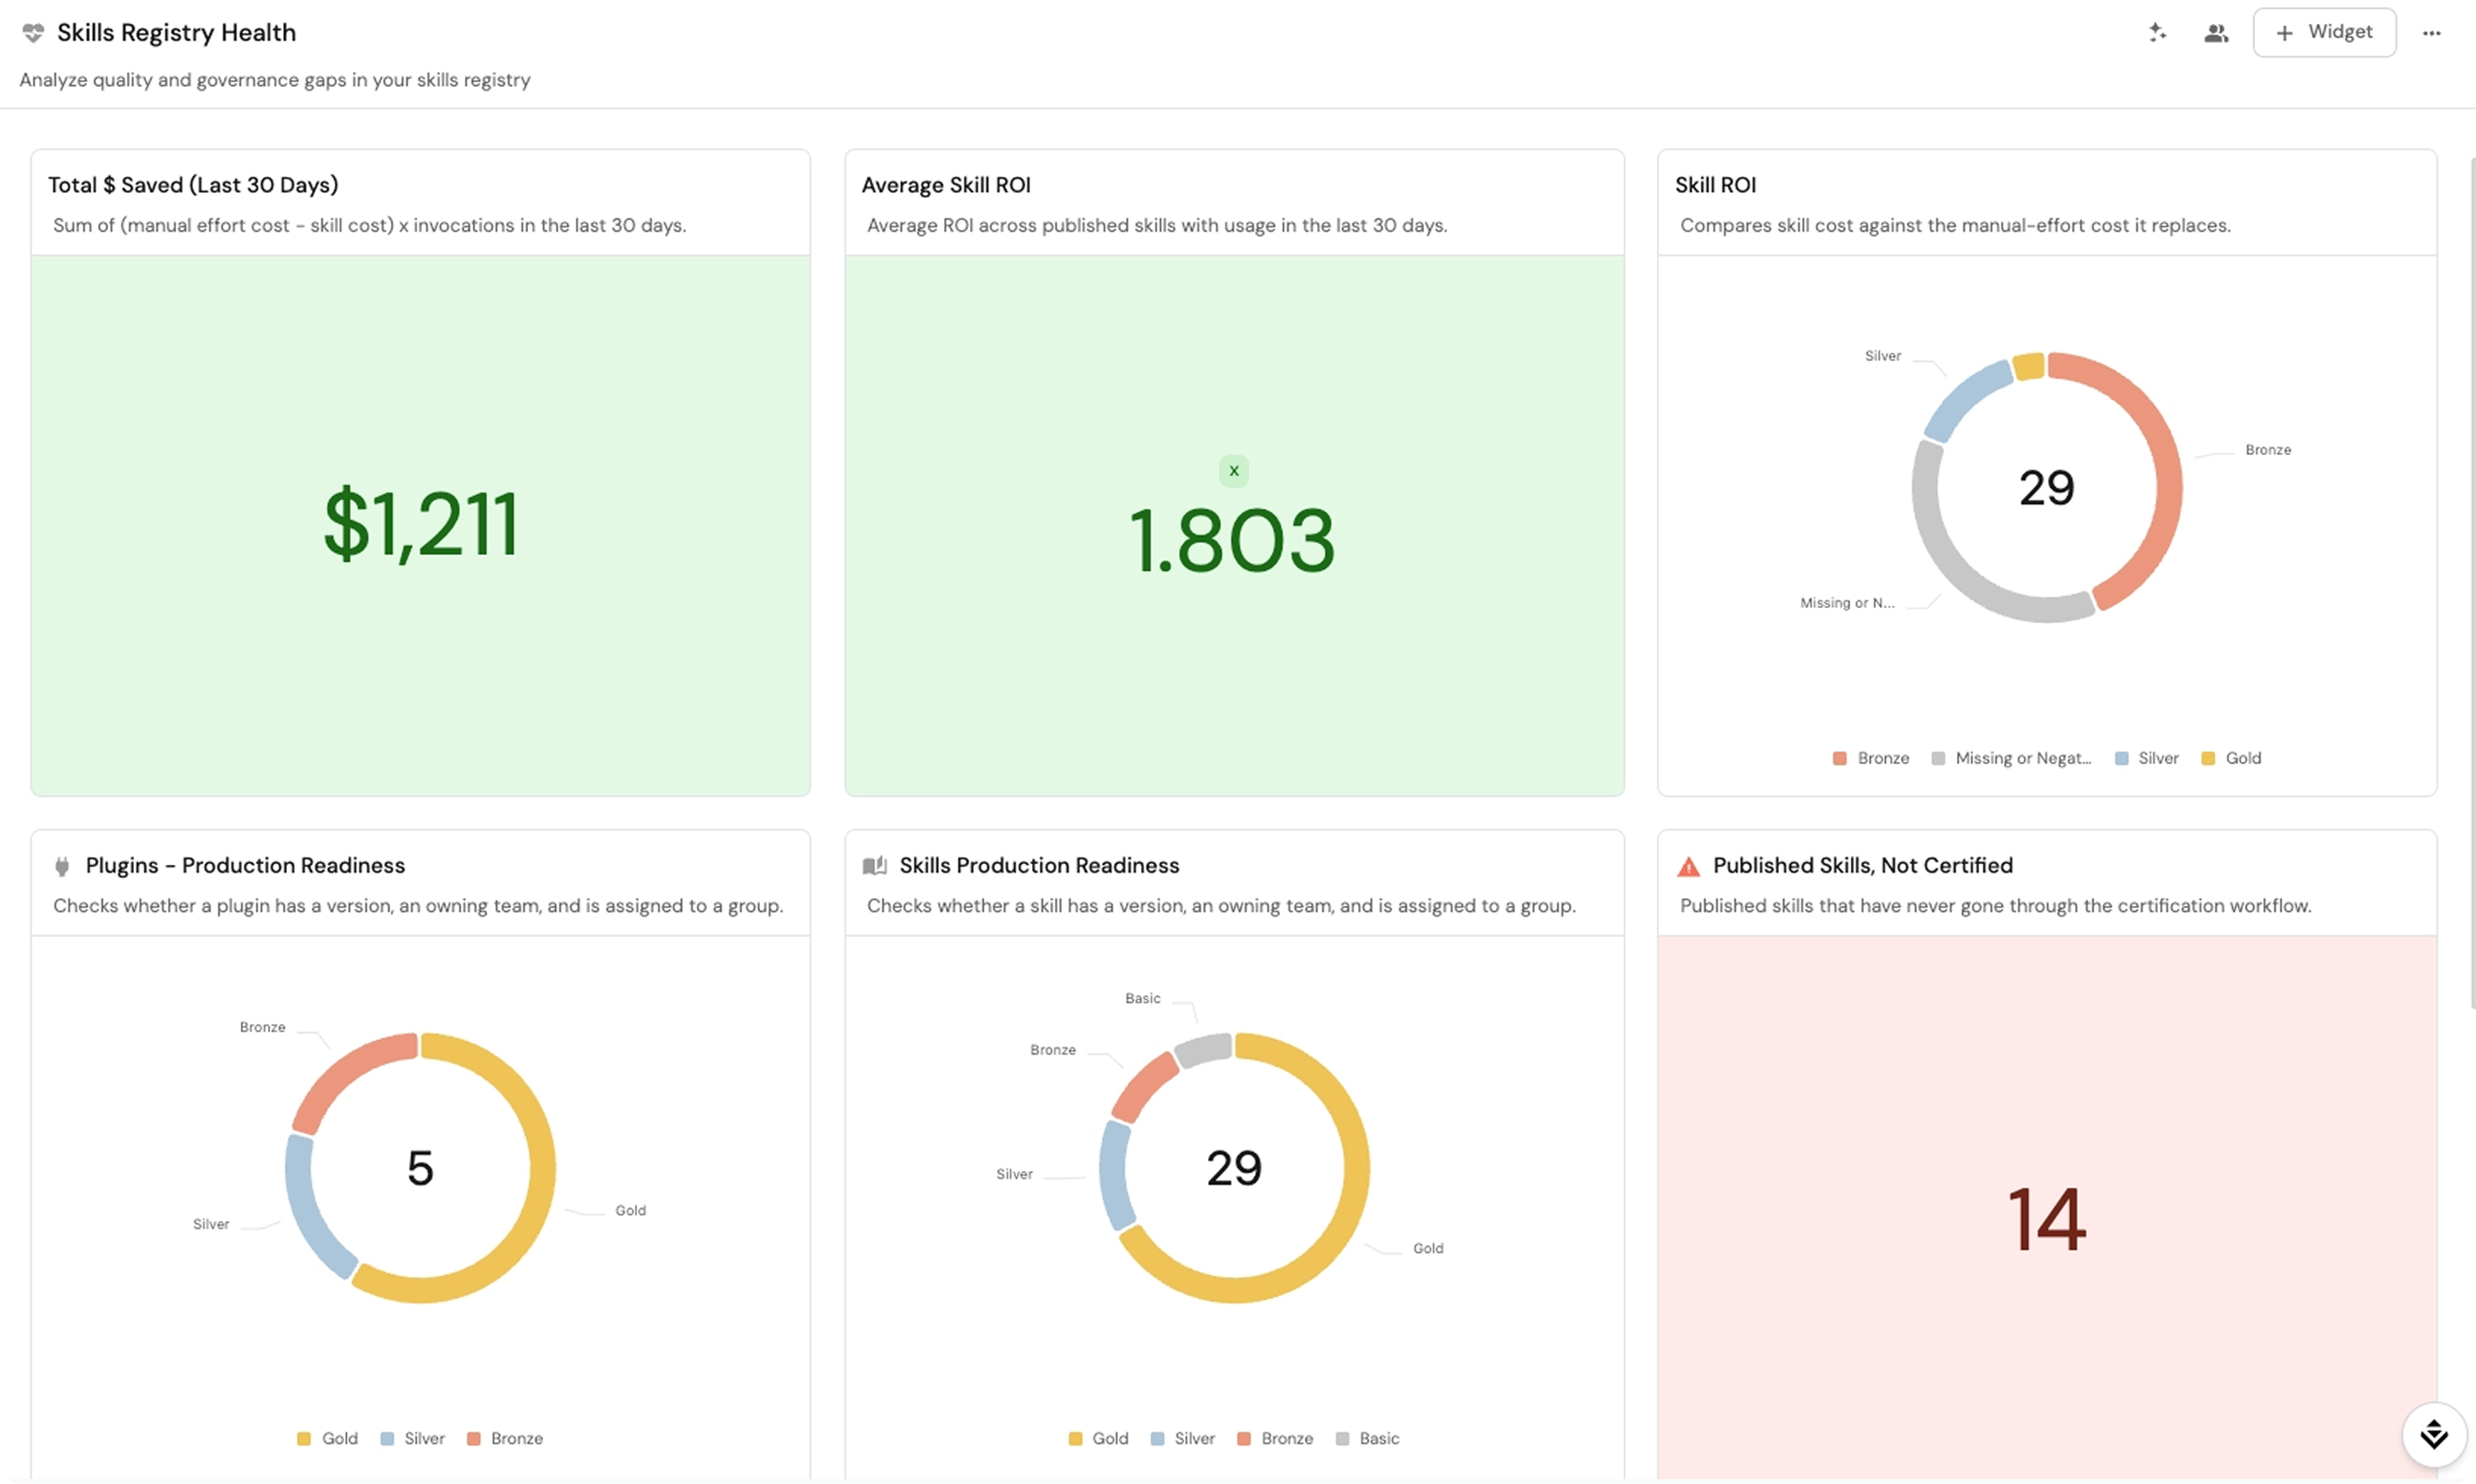Toggle Bronze legend in Skill ROI chart

[x=1870, y=758]
